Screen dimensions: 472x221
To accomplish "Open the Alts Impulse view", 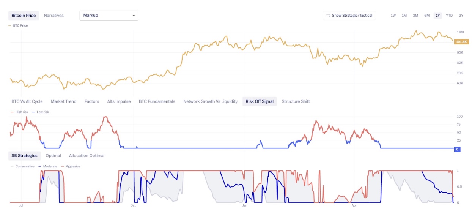I will coord(119,101).
